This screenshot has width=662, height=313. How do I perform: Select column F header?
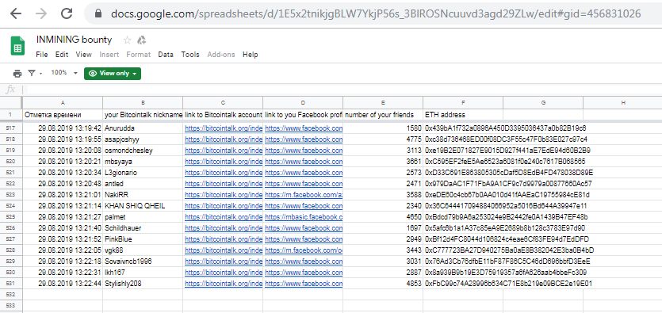pyautogui.click(x=463, y=102)
